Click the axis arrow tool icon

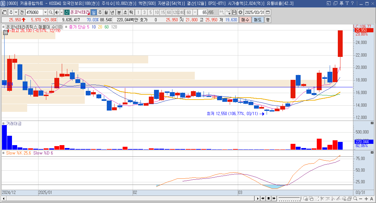coord(322,199)
